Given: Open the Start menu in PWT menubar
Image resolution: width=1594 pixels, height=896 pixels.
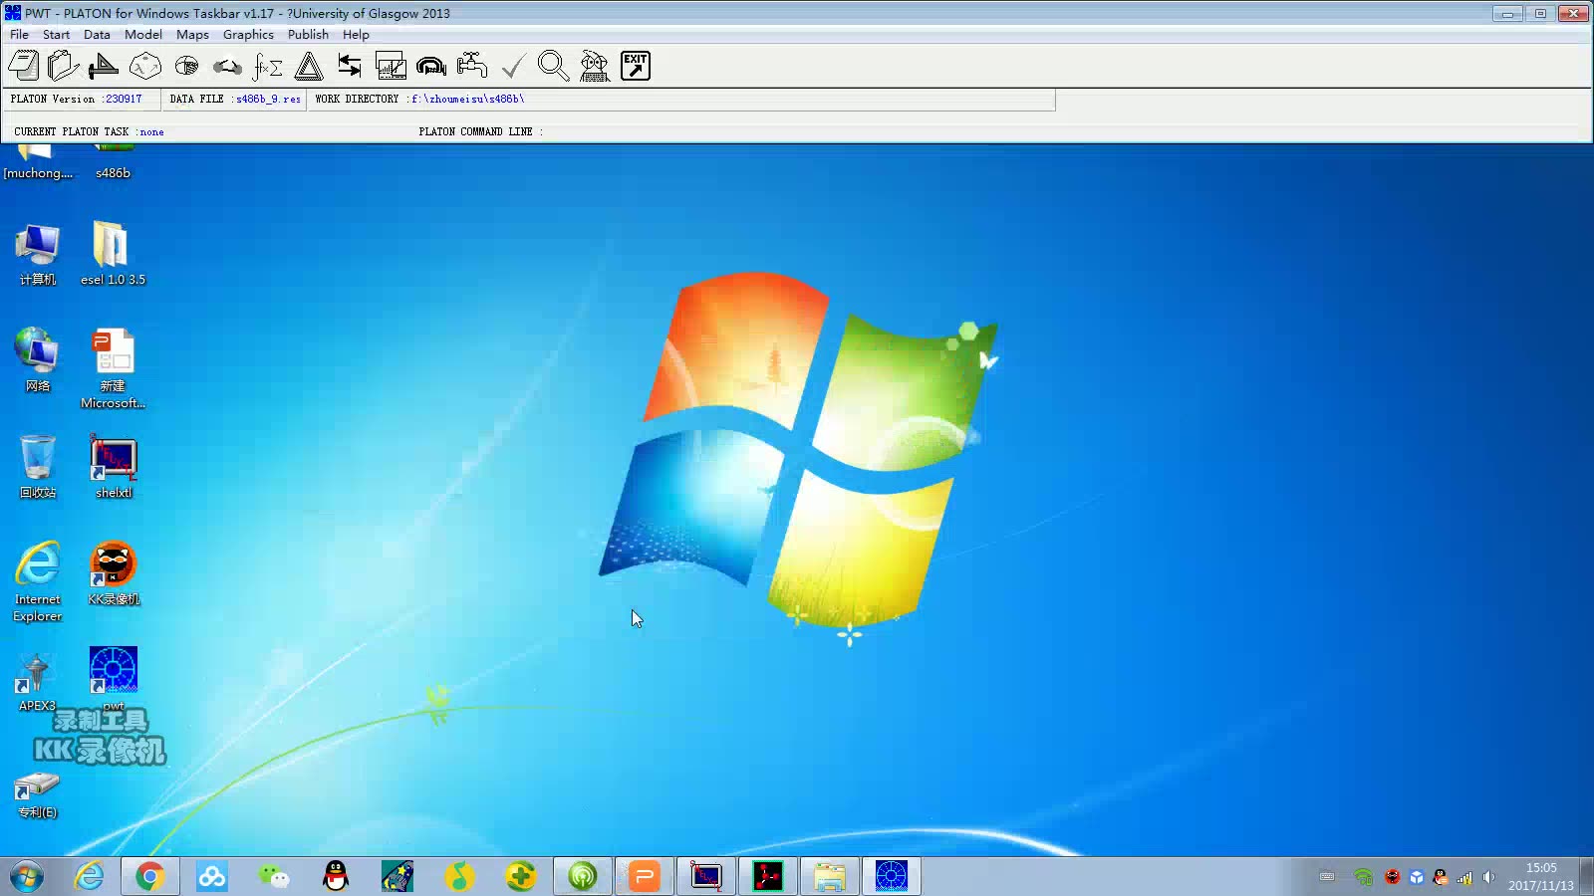Looking at the screenshot, I should [x=56, y=34].
